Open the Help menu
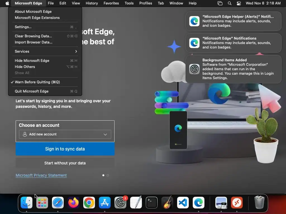Image resolution: width=286 pixels, height=214 pixels. pos(193,3)
